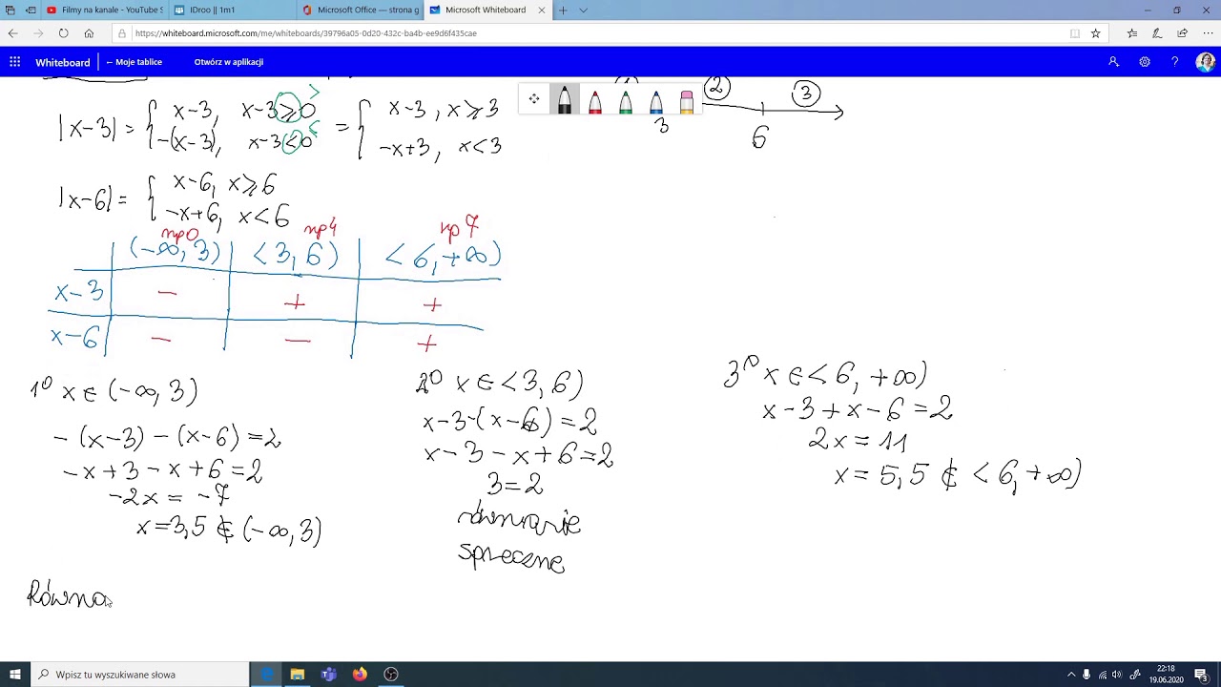
Task: Click the browser forward arrow
Action: click(x=38, y=32)
